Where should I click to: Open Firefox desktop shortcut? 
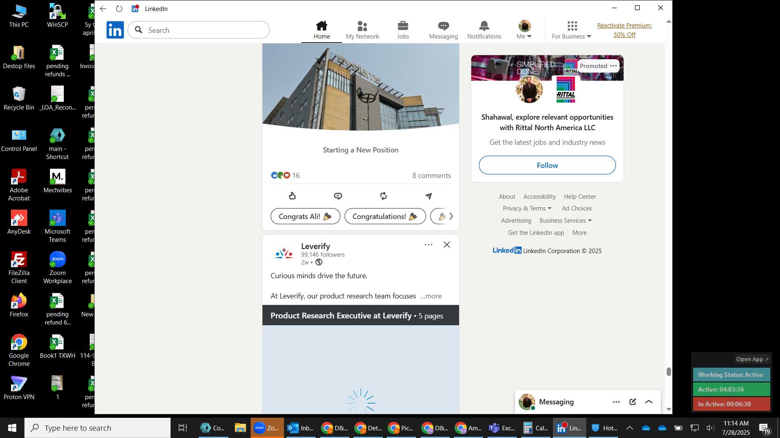tap(19, 305)
